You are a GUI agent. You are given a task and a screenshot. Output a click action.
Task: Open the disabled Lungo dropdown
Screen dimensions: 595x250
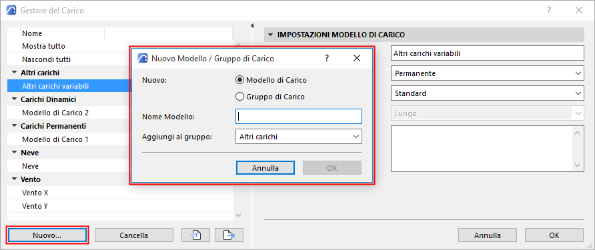487,113
